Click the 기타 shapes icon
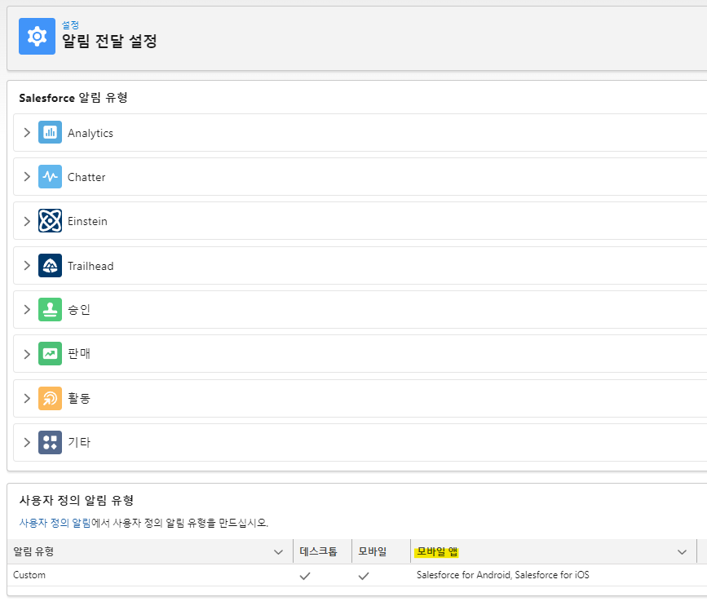Image resolution: width=707 pixels, height=606 pixels. click(x=50, y=442)
